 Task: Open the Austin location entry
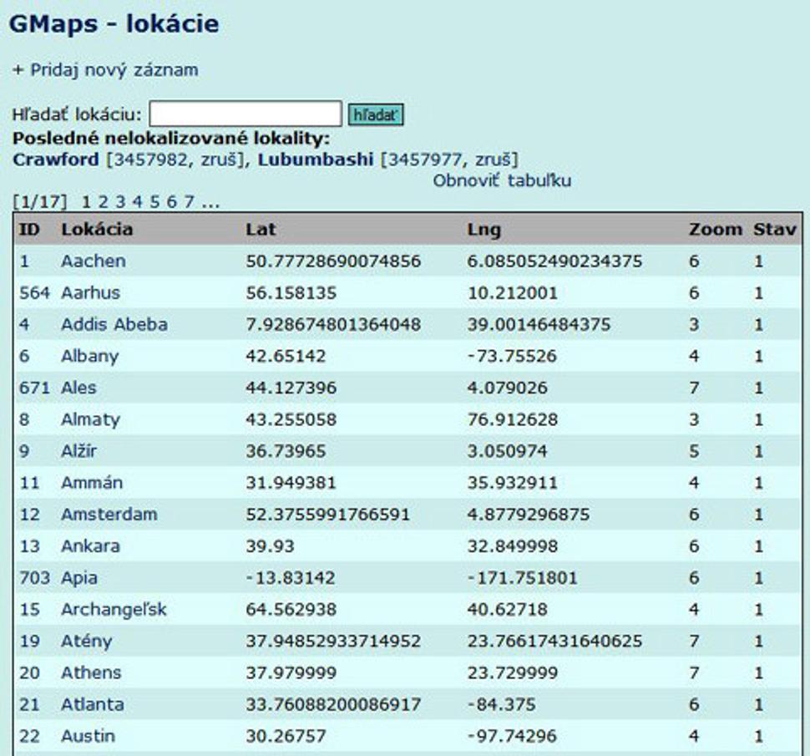pos(88,736)
